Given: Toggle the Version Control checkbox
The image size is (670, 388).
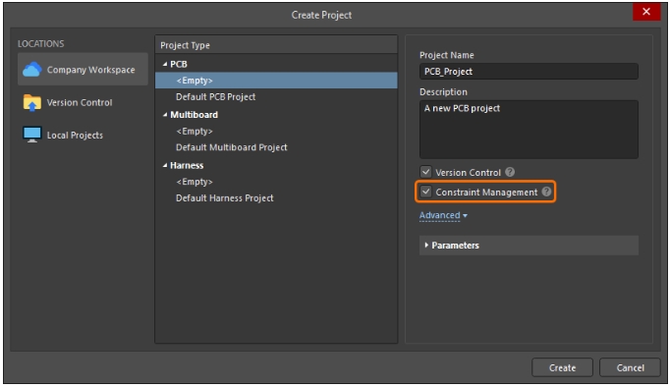Looking at the screenshot, I should 425,172.
